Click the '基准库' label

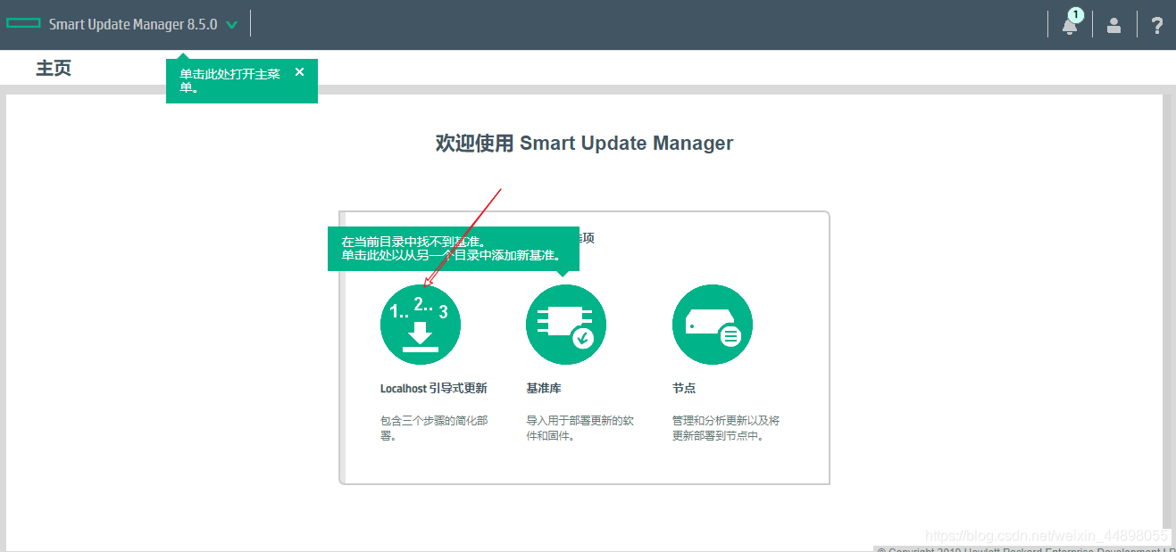click(x=544, y=389)
